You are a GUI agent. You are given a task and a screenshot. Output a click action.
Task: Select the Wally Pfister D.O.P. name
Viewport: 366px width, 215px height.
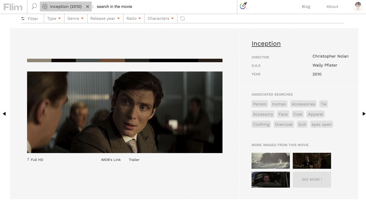325,65
